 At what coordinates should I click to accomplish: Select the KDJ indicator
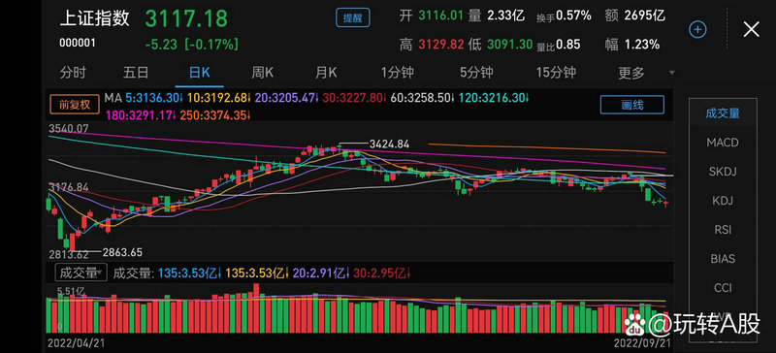point(723,201)
